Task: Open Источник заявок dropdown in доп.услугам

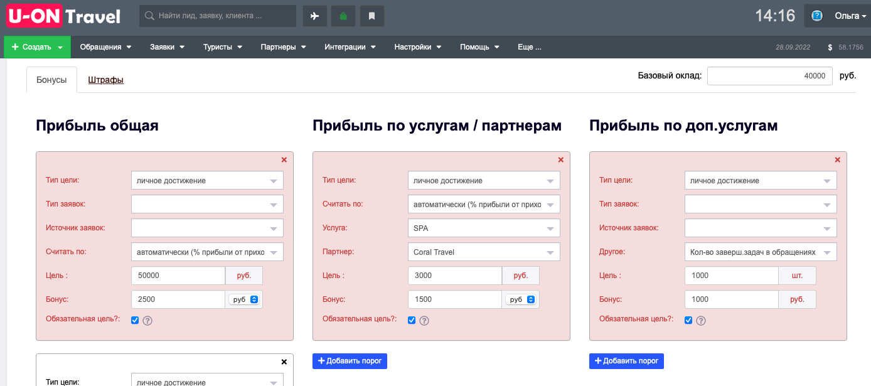Action: [x=761, y=228]
